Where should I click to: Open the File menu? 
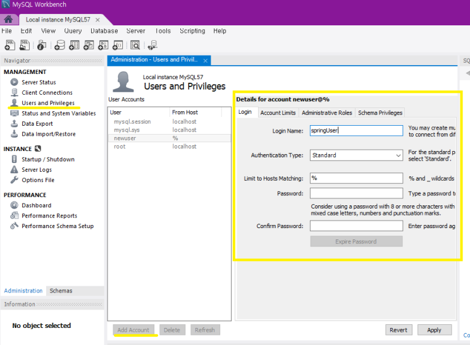point(6,31)
